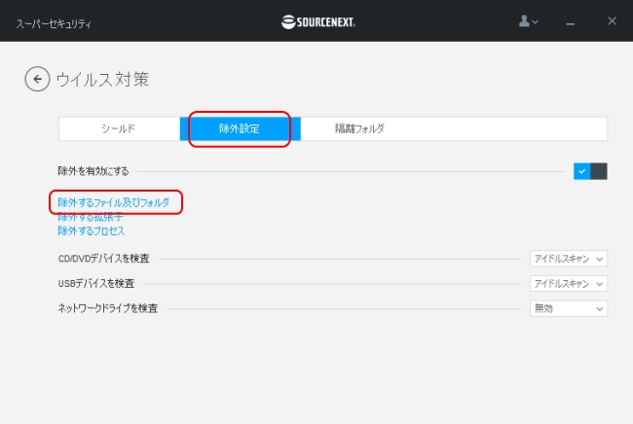Open the 除外する拡張子 link
633x424 pixels.
91,217
